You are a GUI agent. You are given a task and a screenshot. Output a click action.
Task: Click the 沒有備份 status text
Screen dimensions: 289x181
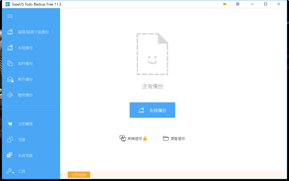pos(152,86)
